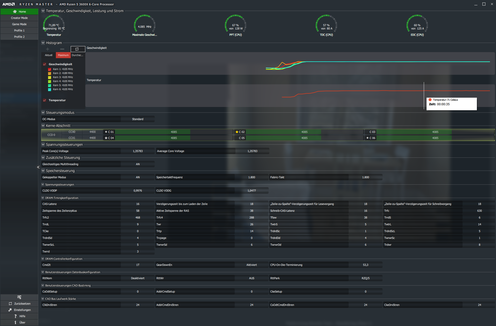Screen dimensions: 496x326
Task: Open Hilfe help entry
Action: [x=19, y=316]
